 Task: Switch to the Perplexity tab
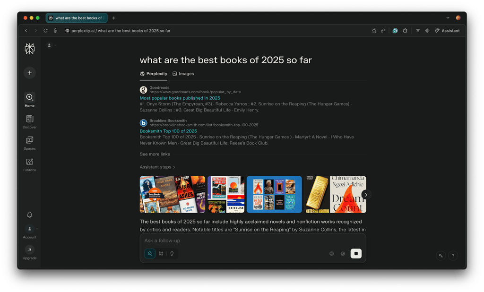(154, 74)
